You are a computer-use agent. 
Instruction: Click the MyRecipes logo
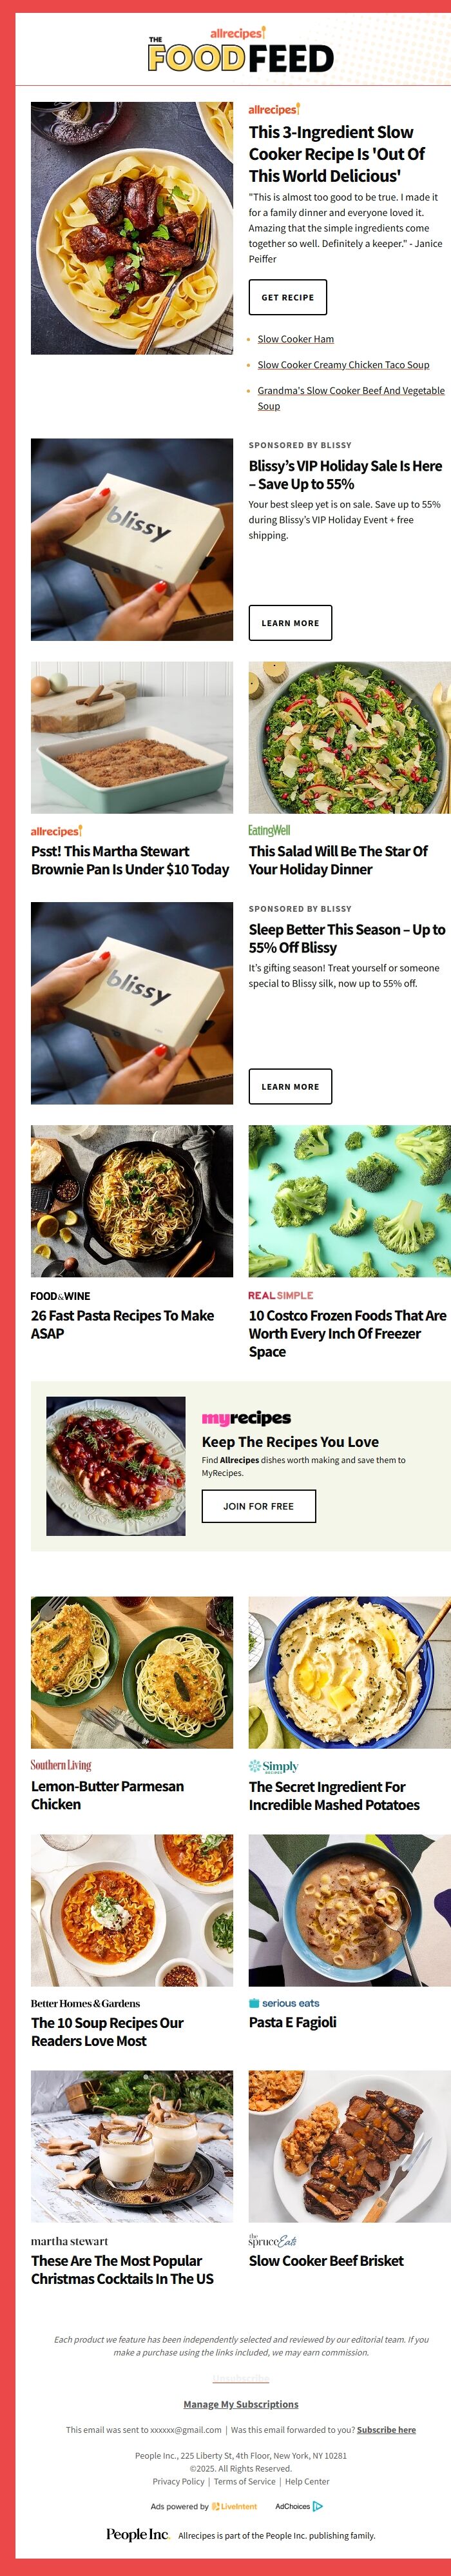pyautogui.click(x=246, y=1417)
